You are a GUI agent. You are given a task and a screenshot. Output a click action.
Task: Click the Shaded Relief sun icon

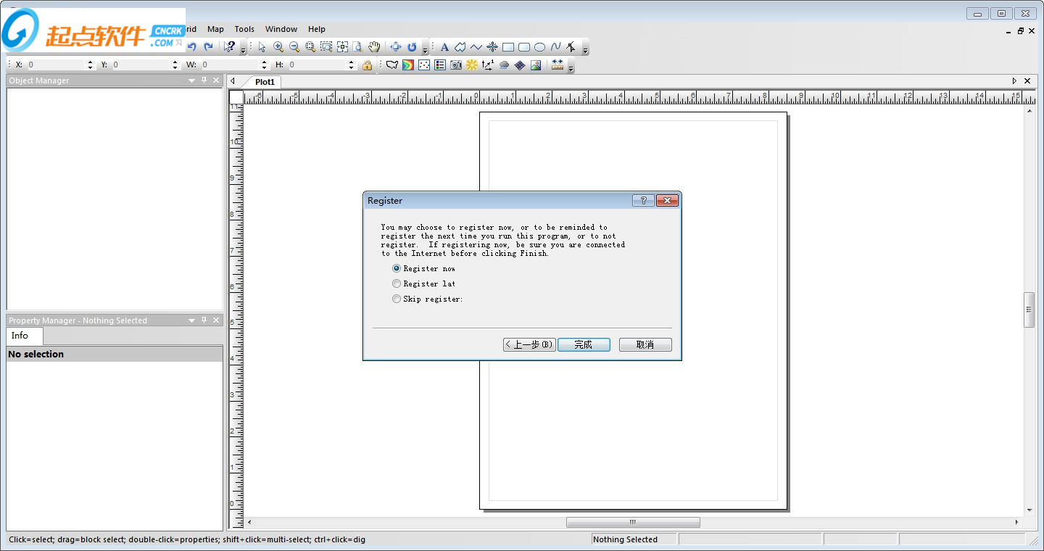click(472, 65)
